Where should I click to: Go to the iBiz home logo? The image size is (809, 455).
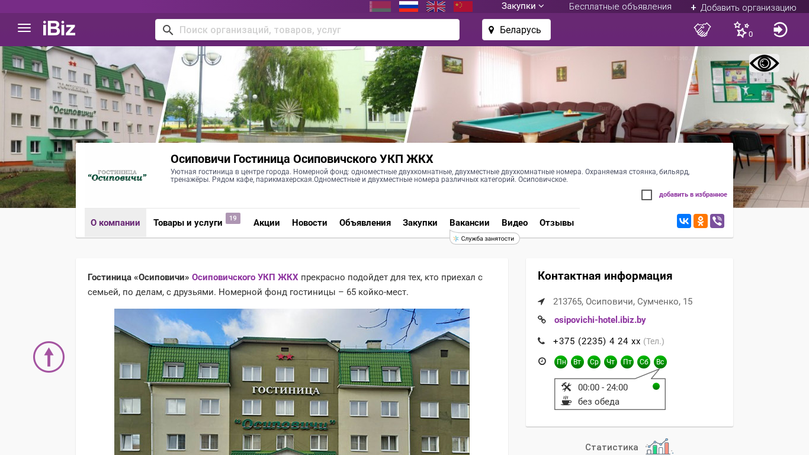pos(59,28)
